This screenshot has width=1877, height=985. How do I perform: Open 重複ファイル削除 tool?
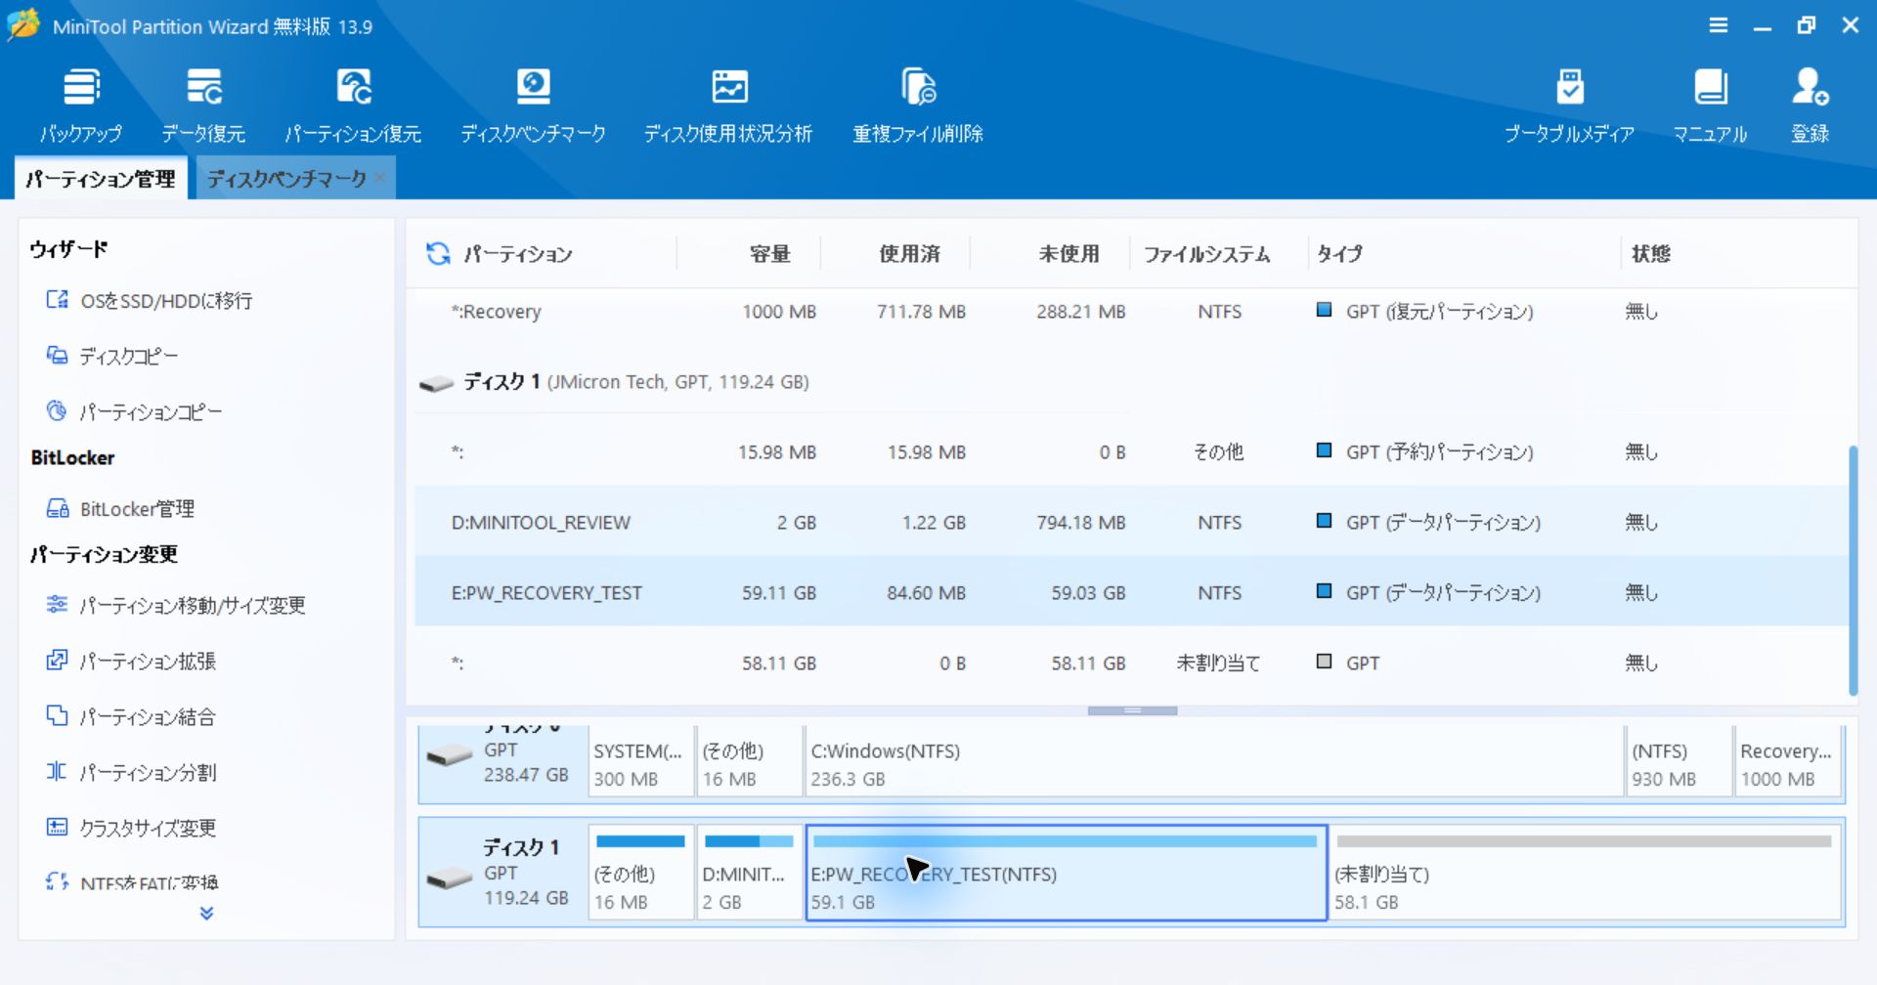[918, 106]
